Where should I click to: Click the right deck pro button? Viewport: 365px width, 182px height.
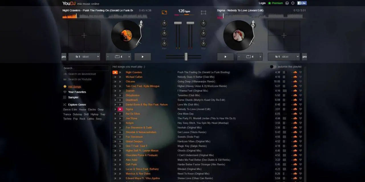coord(305,57)
